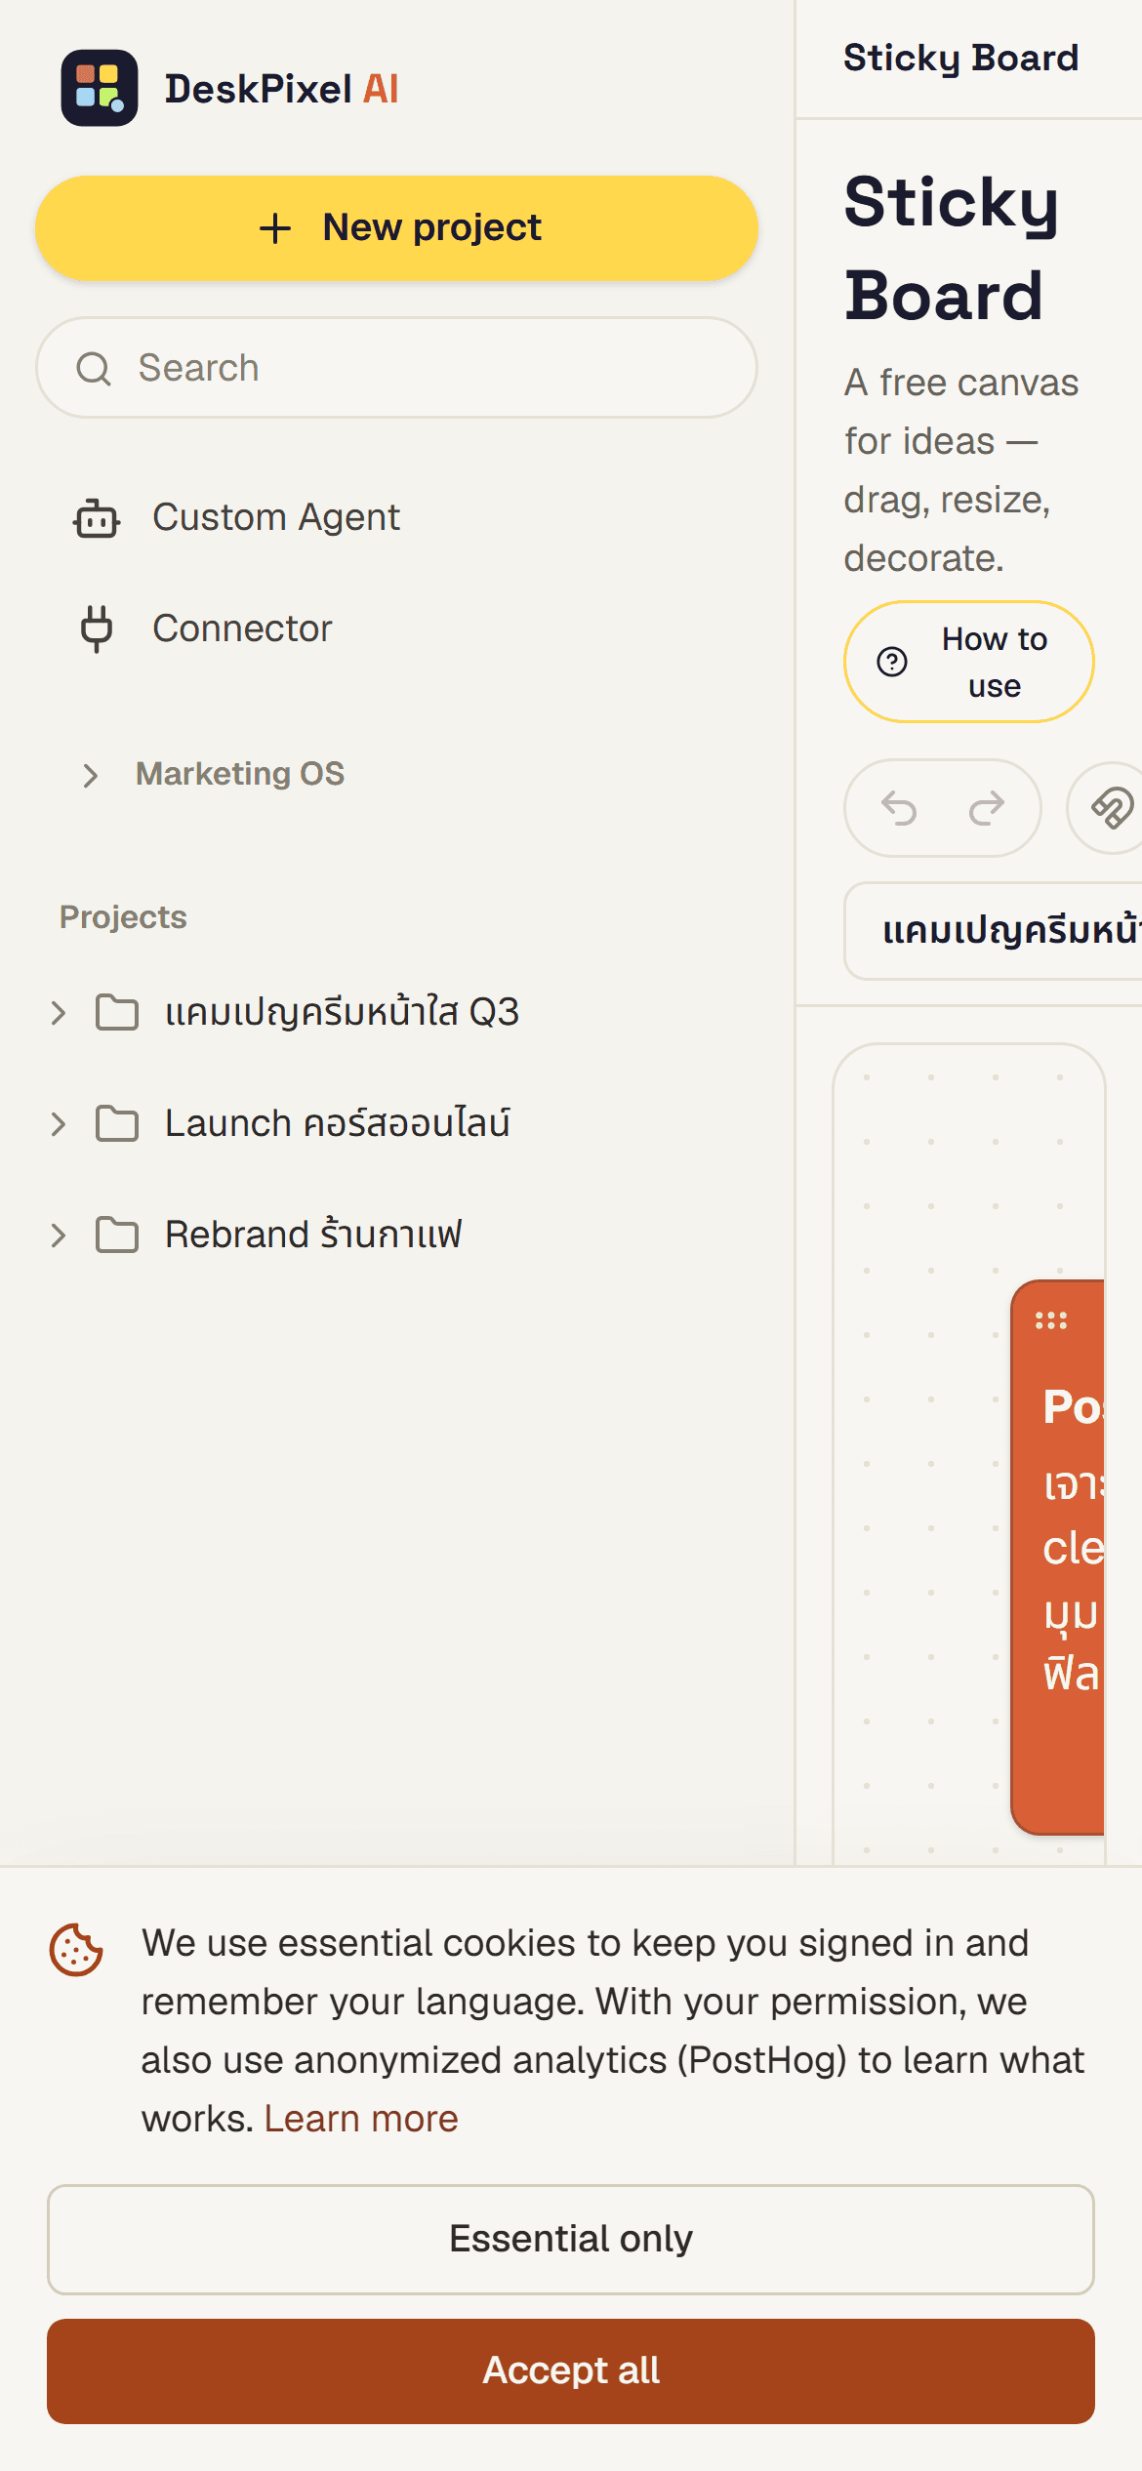This screenshot has width=1142, height=2471.
Task: Expand the แคมเปญครีมหน้าใส Q3 project folder
Action: click(59, 1013)
